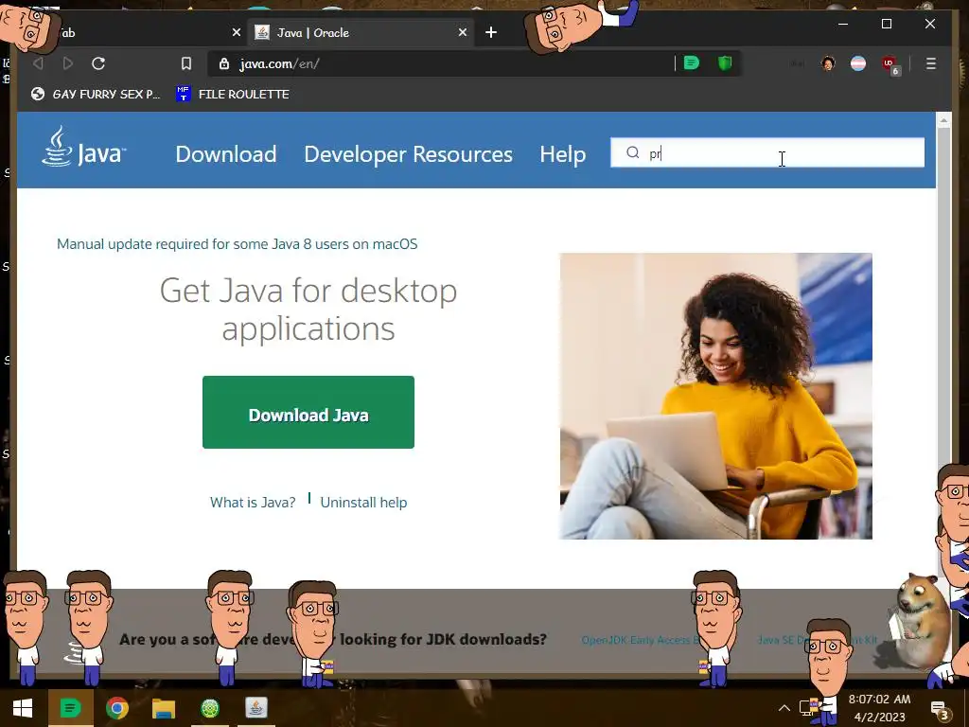This screenshot has width=969, height=727.
Task: Click the taskbar clock showing 8:07:02 AM
Action: point(879,708)
